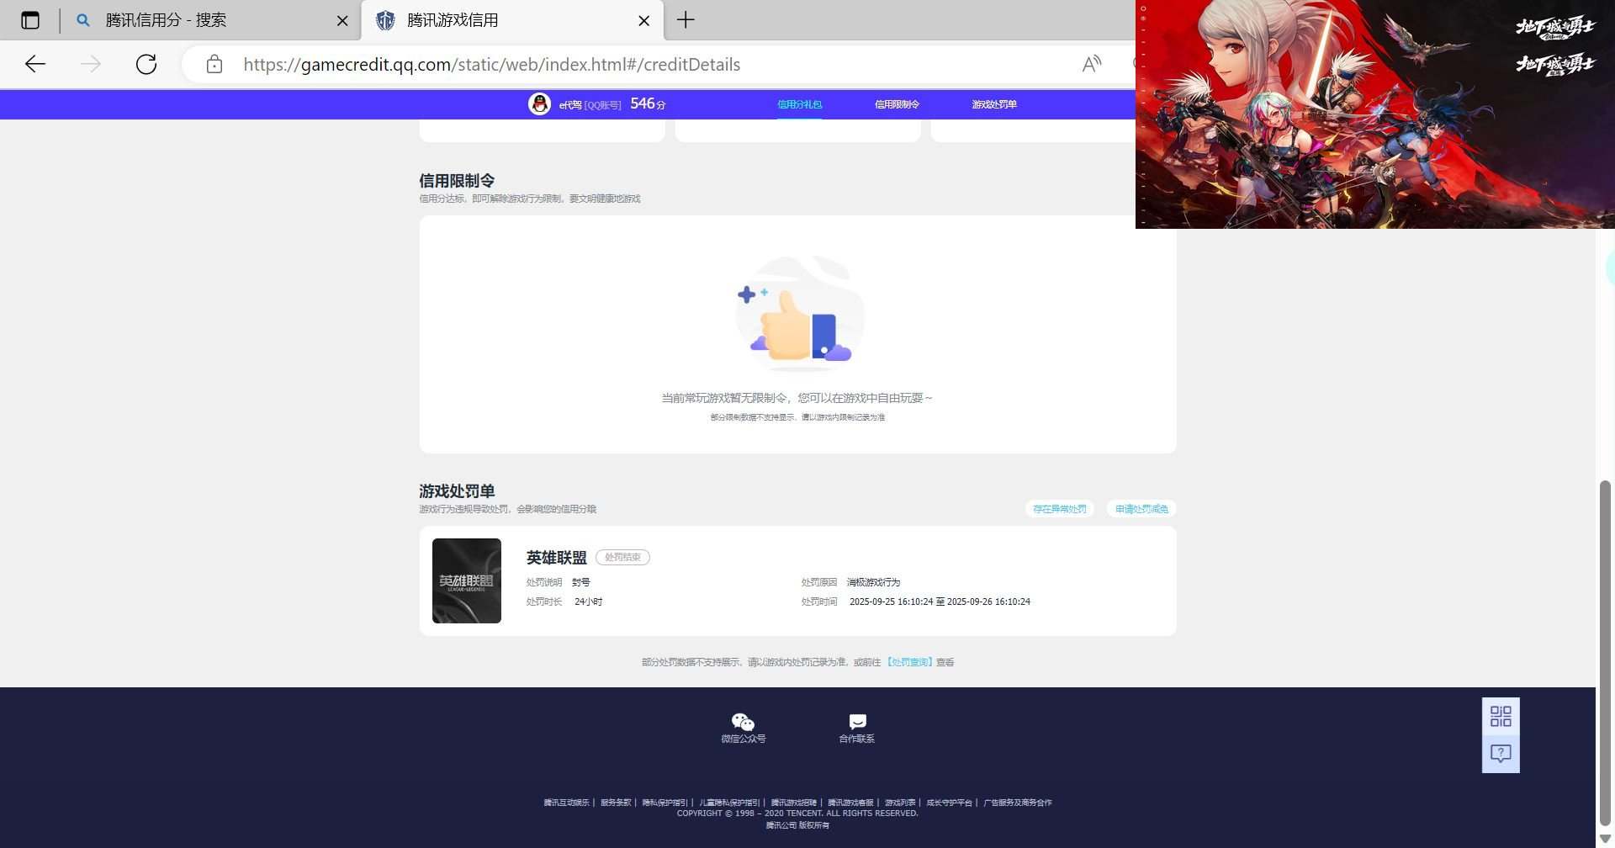Click the 英雄联盟 game title text

click(557, 558)
